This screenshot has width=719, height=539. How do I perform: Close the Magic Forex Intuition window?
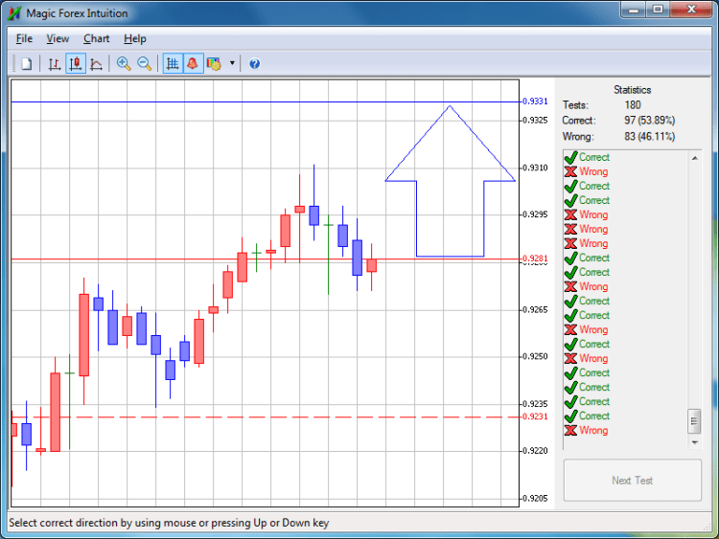point(691,10)
